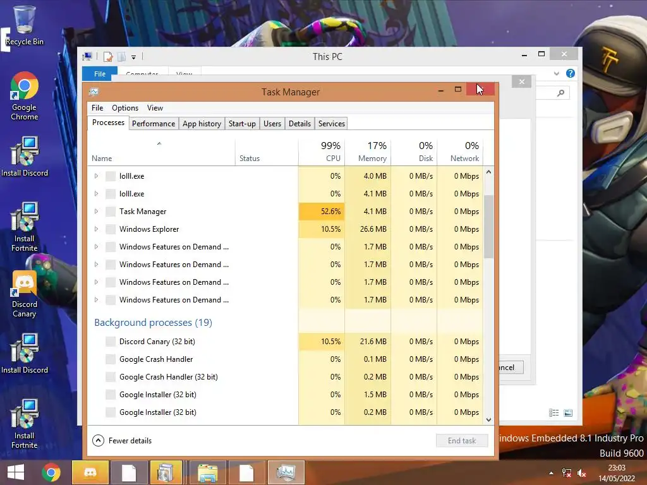Sort by Disk column header
Screen dimensions: 647x485
pos(414,152)
